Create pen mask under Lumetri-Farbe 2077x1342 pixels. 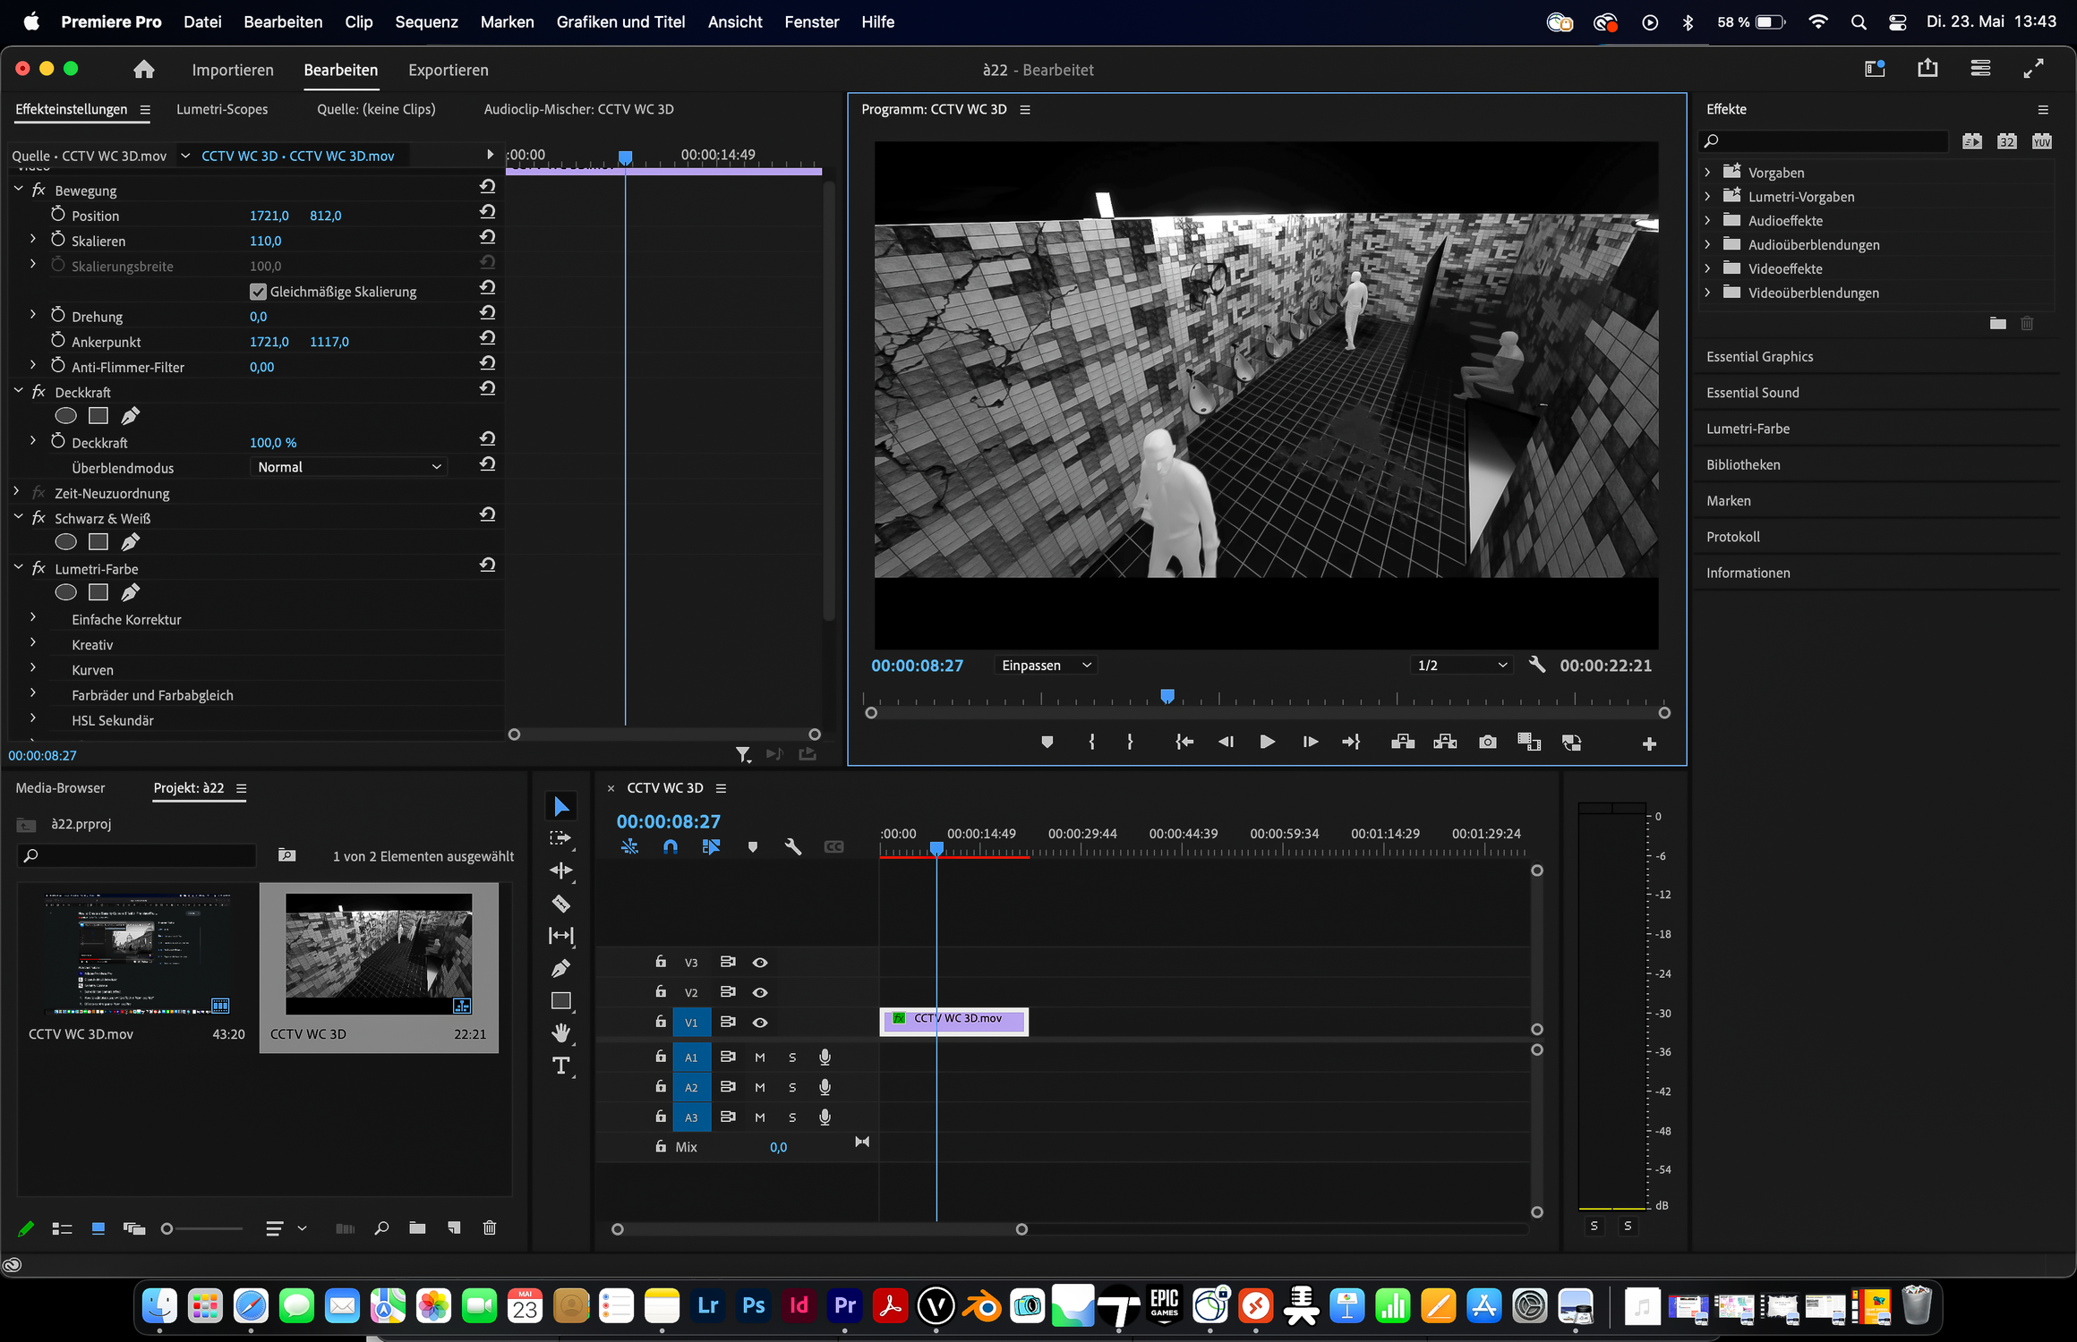[x=130, y=592]
